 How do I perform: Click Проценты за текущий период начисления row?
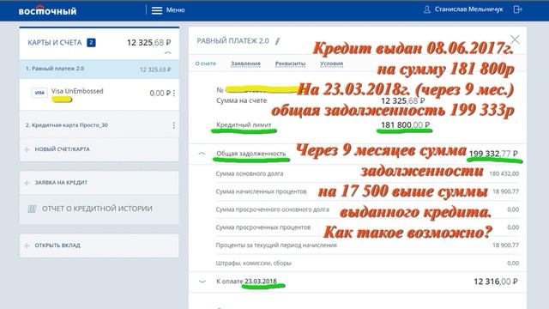tap(367, 245)
